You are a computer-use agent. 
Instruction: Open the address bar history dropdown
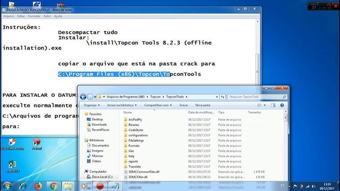pyautogui.click(x=217, y=97)
